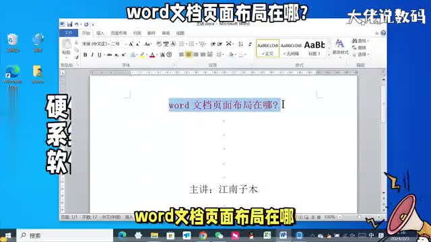Open Chrome from the taskbar
Viewport: 431px width, 242px height.
(x=203, y=235)
